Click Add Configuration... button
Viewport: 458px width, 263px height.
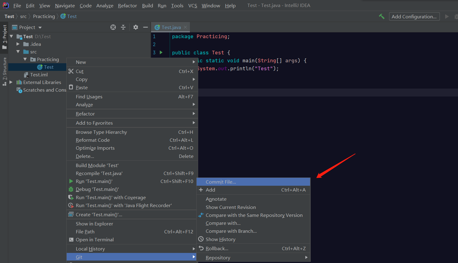click(414, 16)
